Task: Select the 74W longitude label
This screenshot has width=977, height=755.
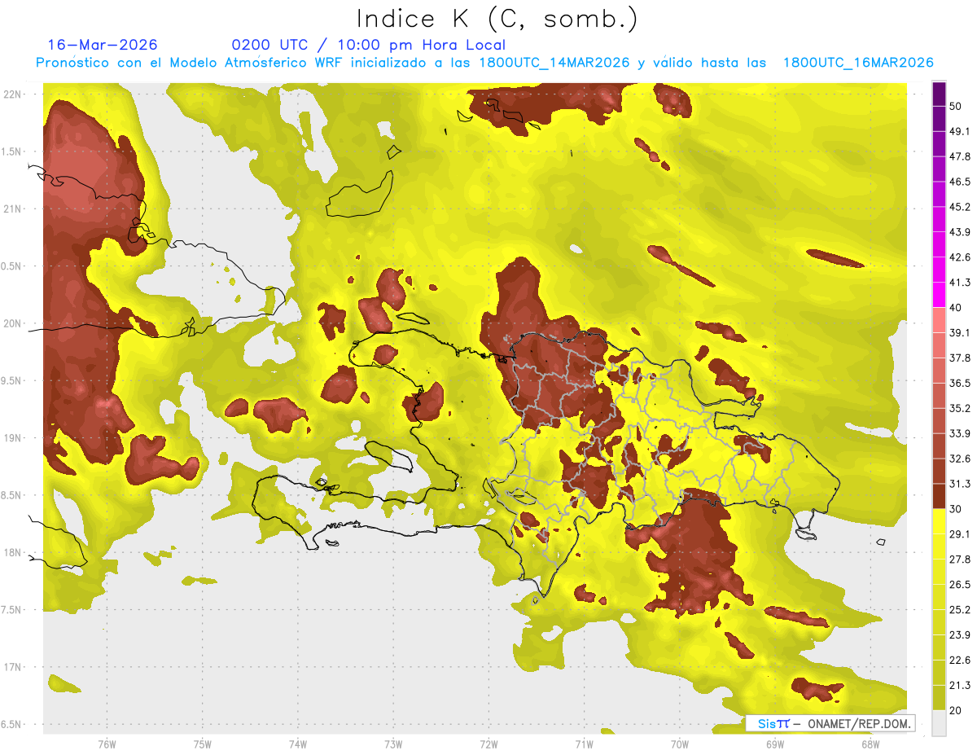Action: pyautogui.click(x=298, y=744)
